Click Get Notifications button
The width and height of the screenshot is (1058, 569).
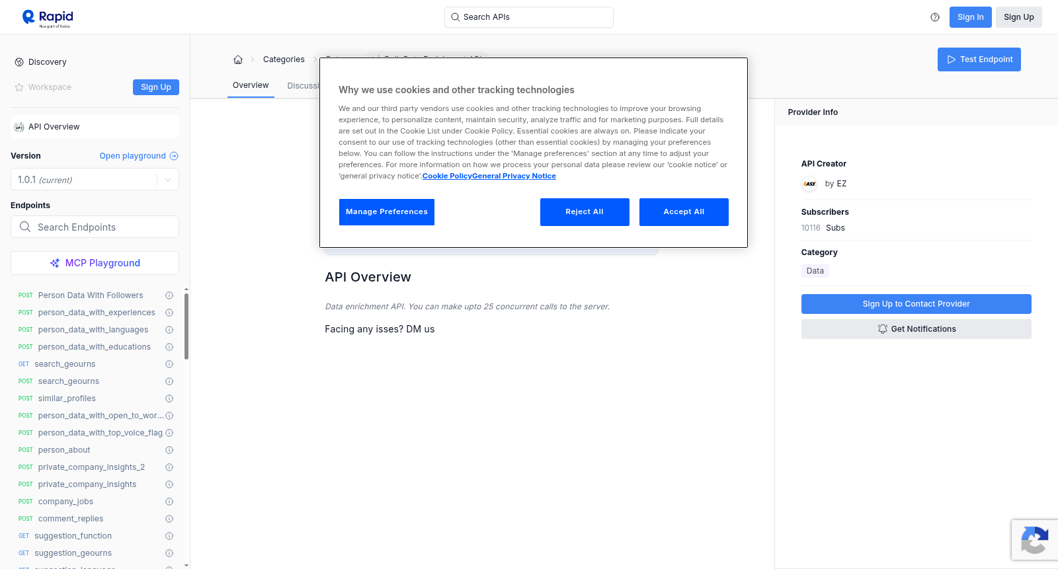(916, 329)
